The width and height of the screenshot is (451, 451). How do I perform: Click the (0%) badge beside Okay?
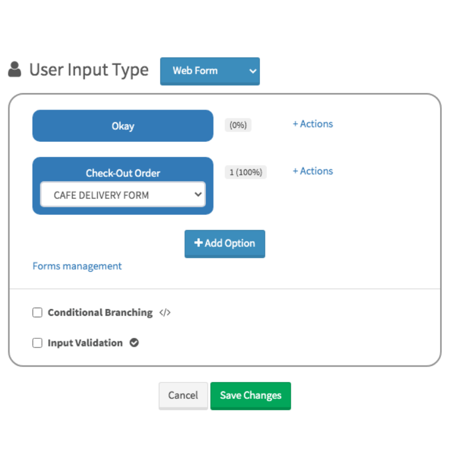238,125
